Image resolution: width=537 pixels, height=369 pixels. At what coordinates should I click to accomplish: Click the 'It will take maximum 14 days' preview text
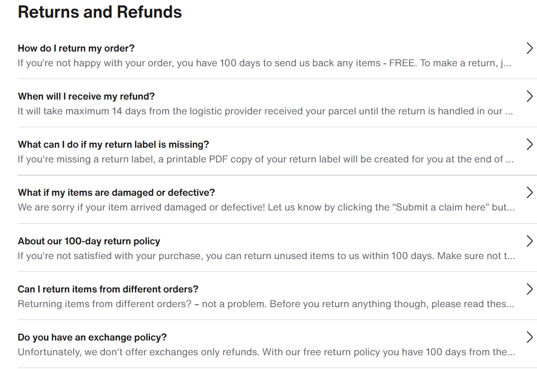[x=265, y=111]
